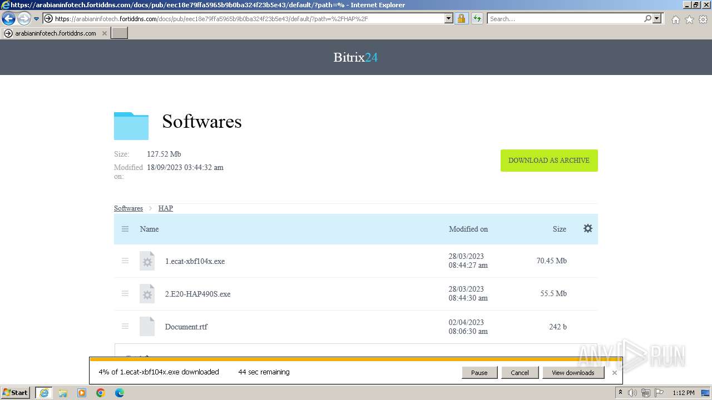
Task: Click the Search box in Internet Explorer
Action: 565,19
